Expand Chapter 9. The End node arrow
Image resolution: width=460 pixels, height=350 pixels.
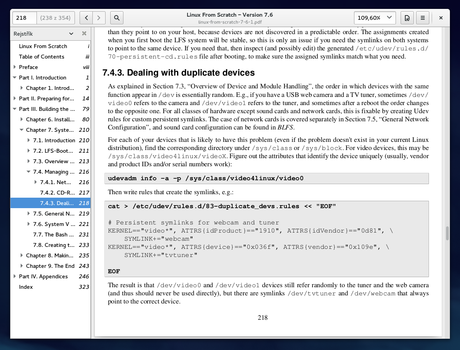click(22, 266)
